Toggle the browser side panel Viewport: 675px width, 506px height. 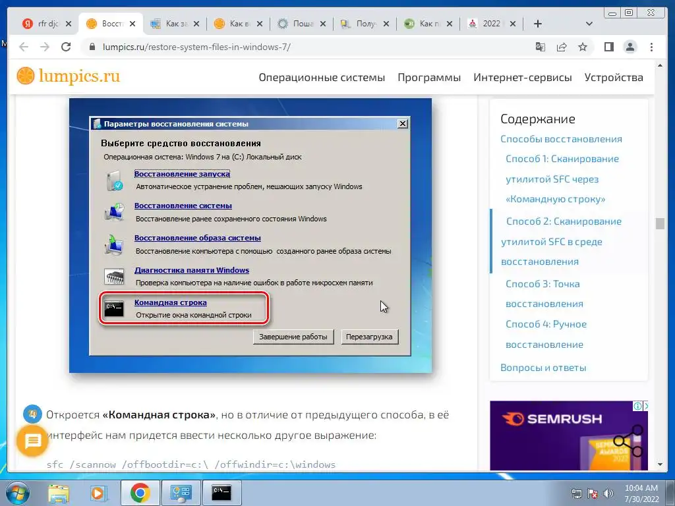[608, 47]
